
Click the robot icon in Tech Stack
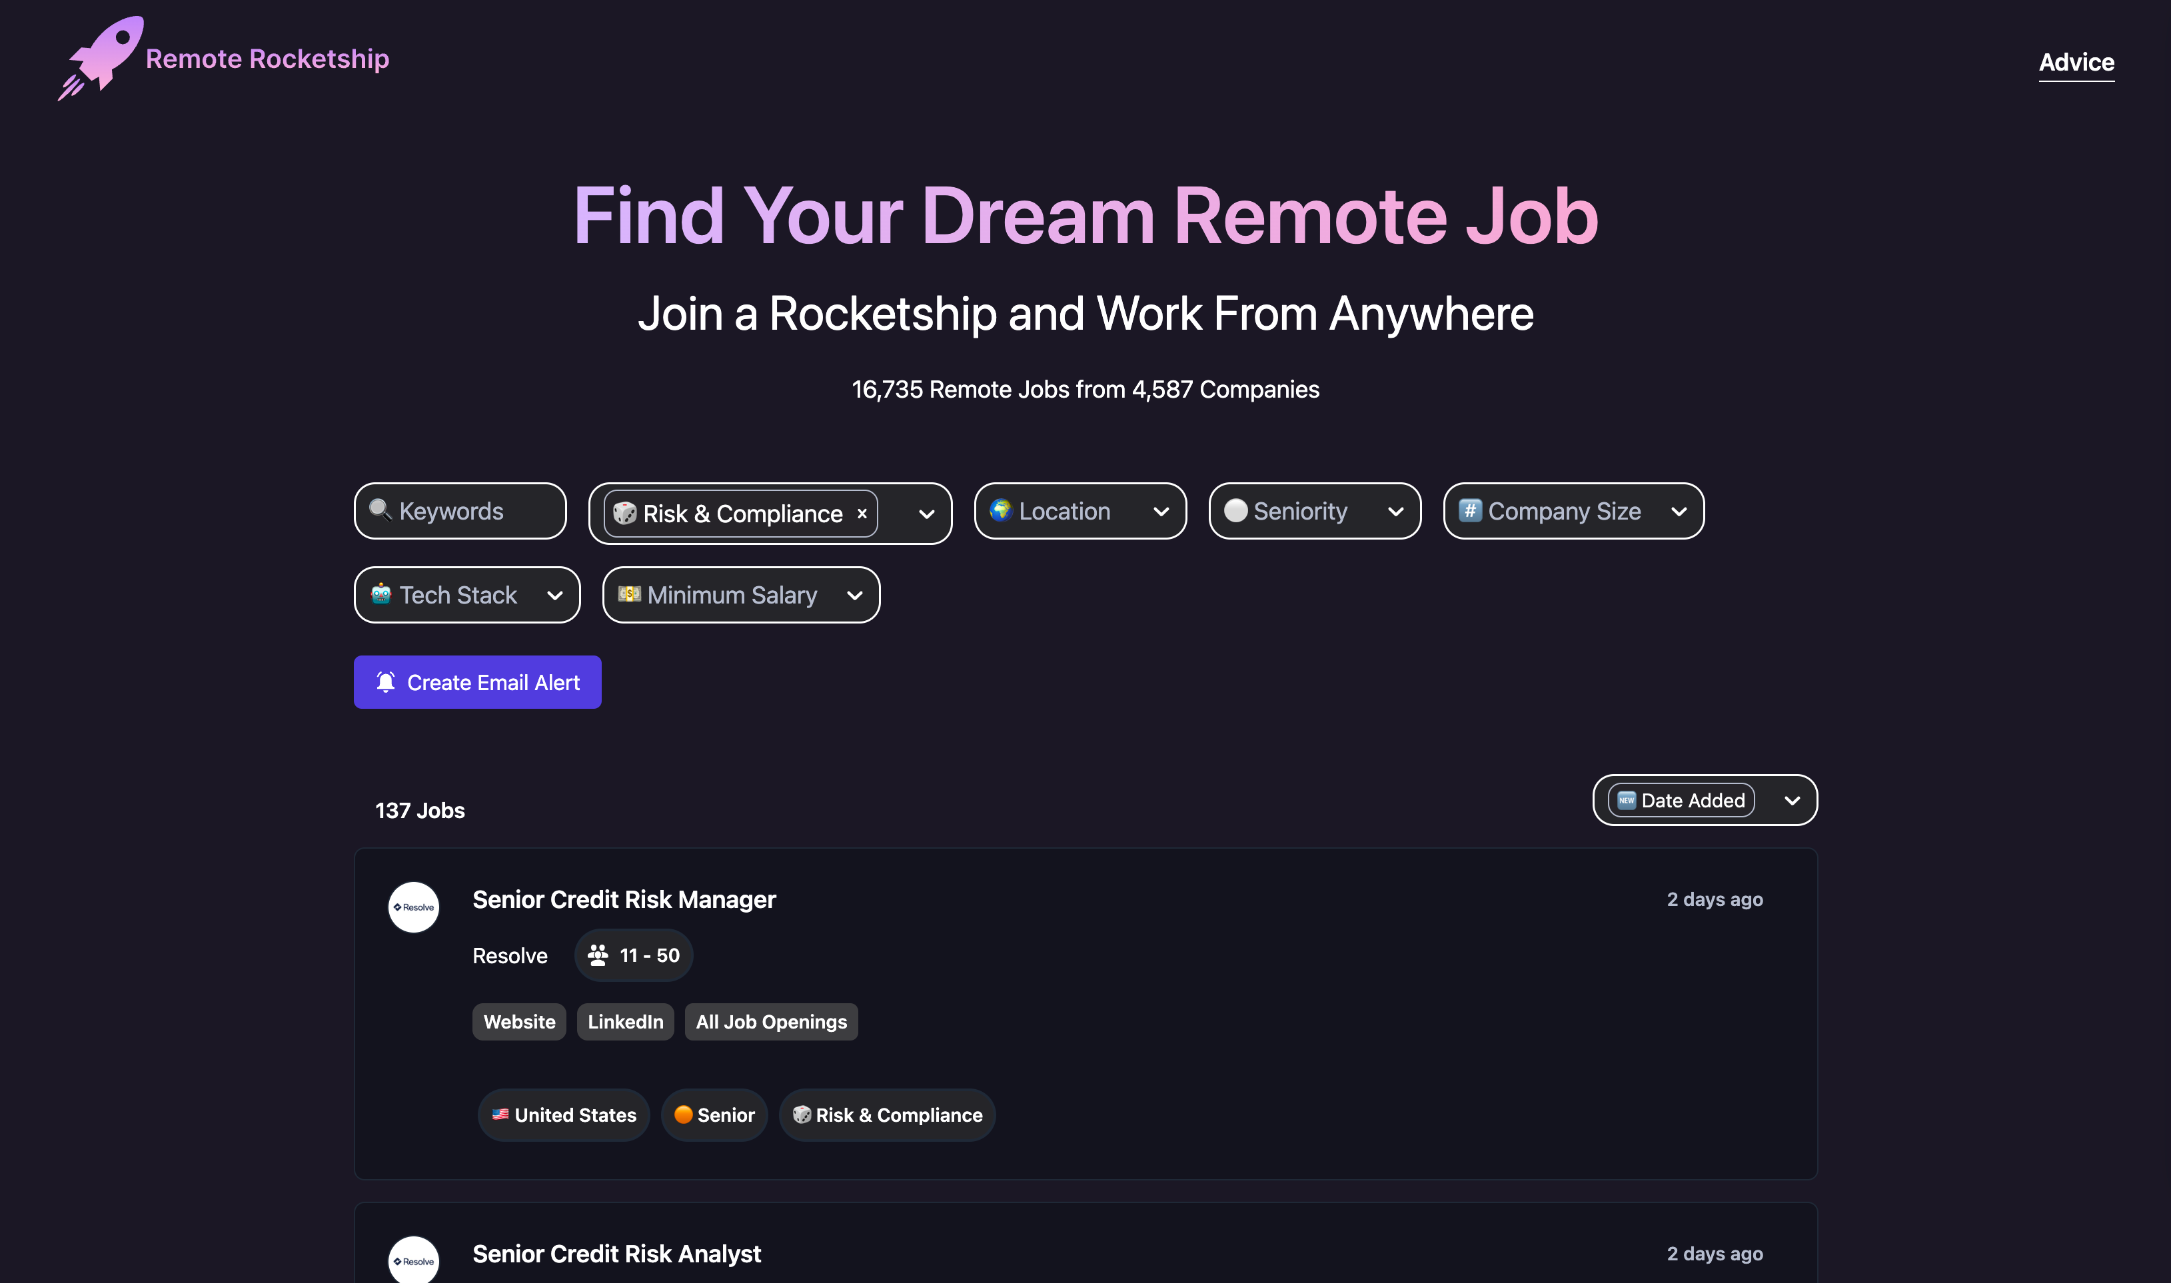pyautogui.click(x=380, y=594)
